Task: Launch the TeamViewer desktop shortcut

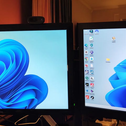Action: pos(87,72)
